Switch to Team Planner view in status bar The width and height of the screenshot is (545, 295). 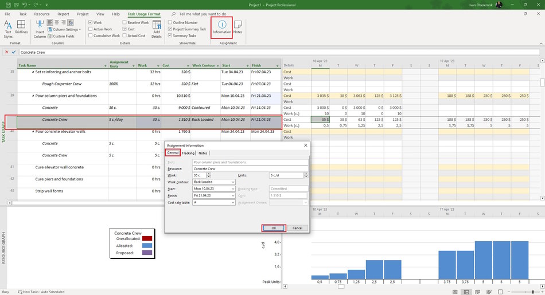click(x=477, y=292)
